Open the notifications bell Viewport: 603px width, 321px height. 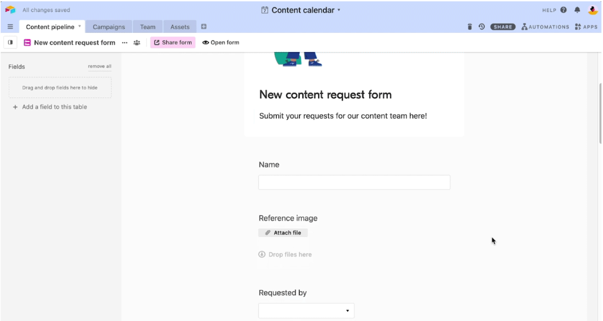[578, 10]
